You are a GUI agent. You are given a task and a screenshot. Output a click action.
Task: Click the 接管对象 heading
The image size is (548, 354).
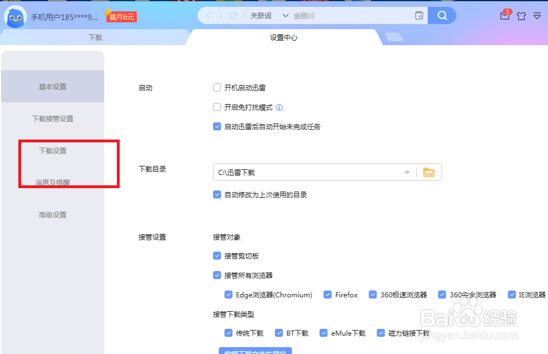coord(227,237)
